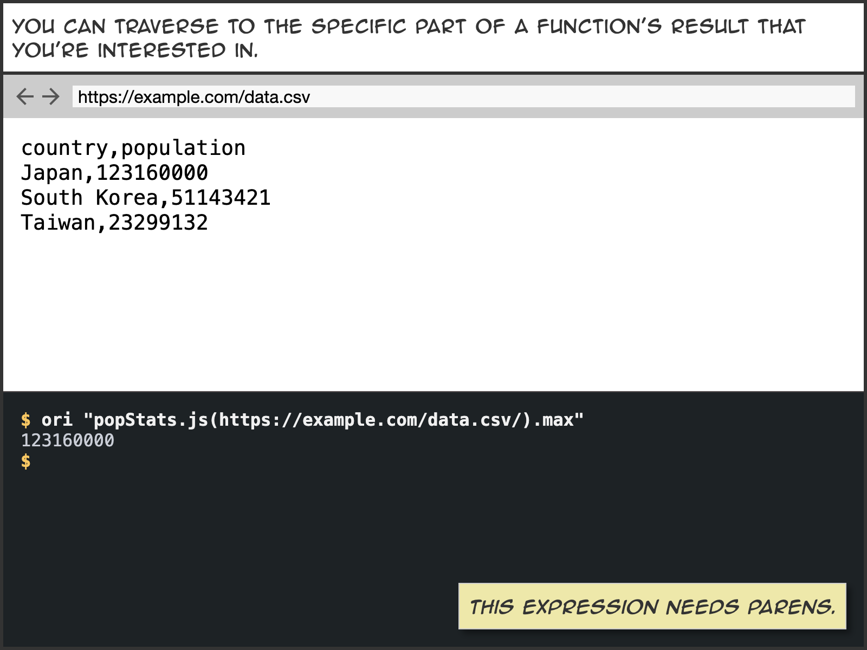Click the empty second $ prompt

[25, 461]
